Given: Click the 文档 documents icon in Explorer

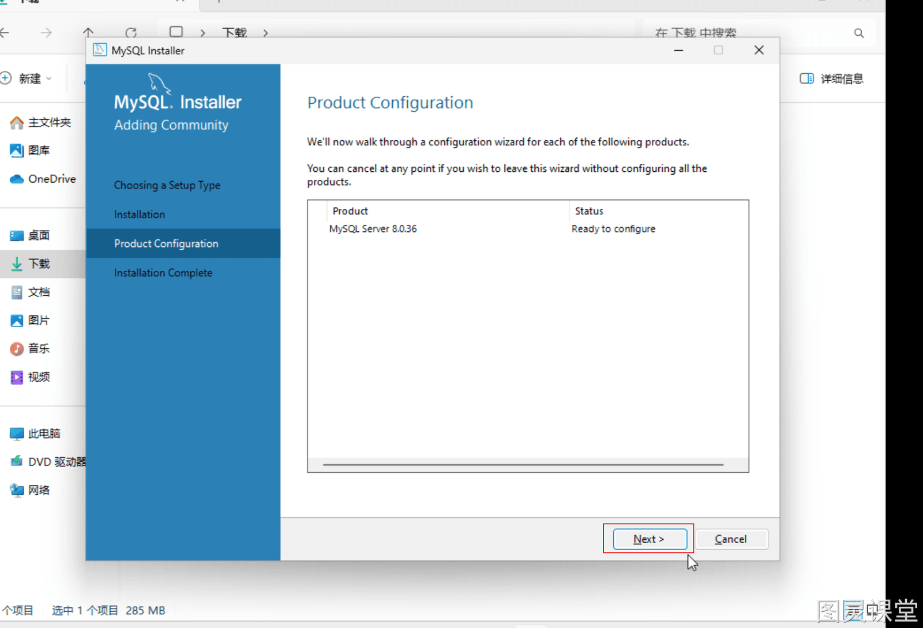Looking at the screenshot, I should 17,292.
